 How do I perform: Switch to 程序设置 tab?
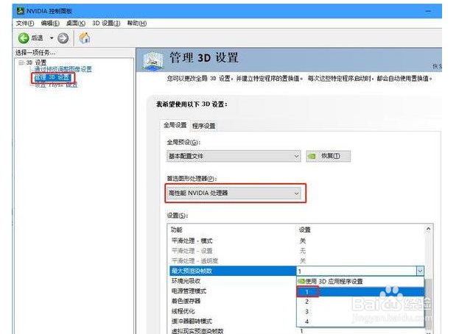(204, 126)
